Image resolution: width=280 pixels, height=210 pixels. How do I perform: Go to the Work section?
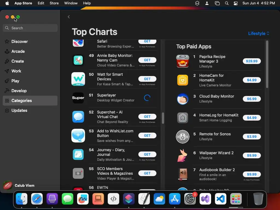[30, 71]
